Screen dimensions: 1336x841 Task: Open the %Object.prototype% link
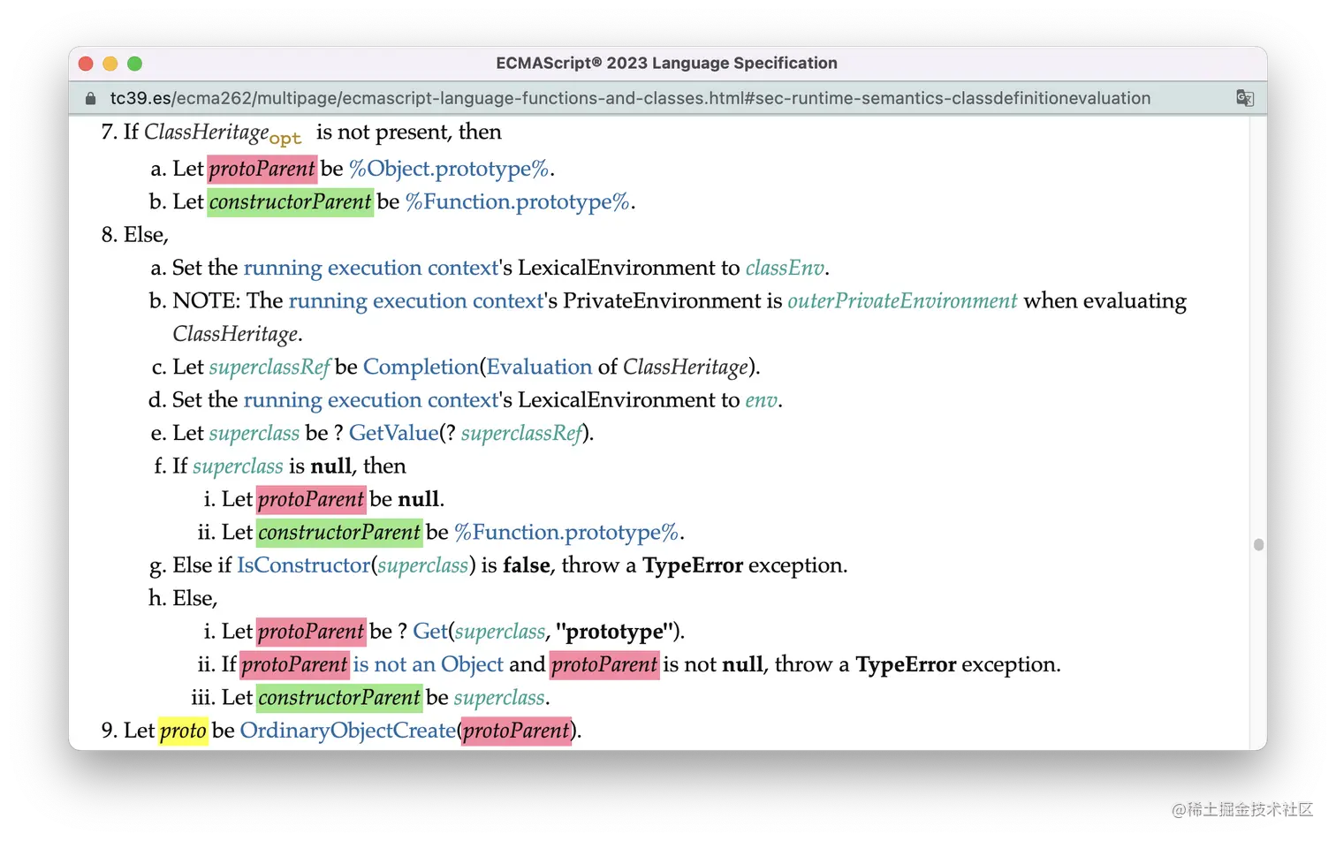coord(449,169)
